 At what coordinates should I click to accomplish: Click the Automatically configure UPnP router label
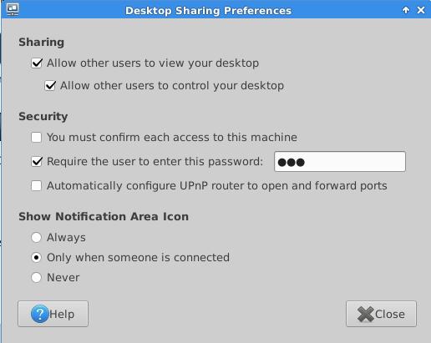(217, 186)
